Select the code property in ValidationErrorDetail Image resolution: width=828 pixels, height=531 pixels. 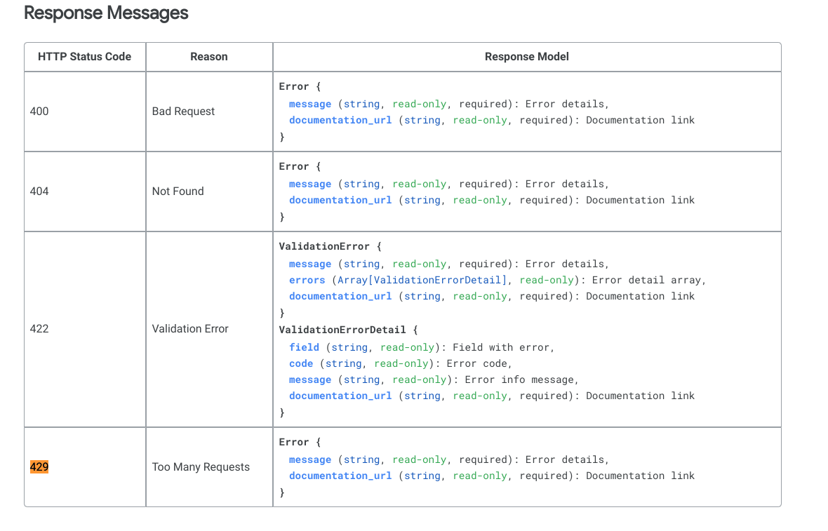coord(301,363)
